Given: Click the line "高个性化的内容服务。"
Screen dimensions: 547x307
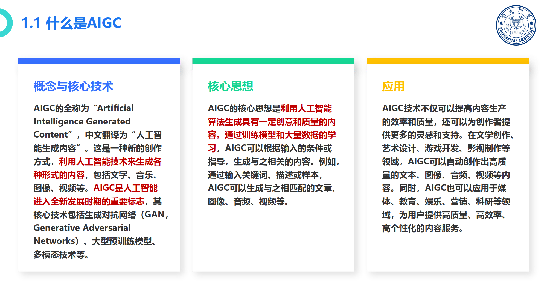Looking at the screenshot, I should pos(423,228).
